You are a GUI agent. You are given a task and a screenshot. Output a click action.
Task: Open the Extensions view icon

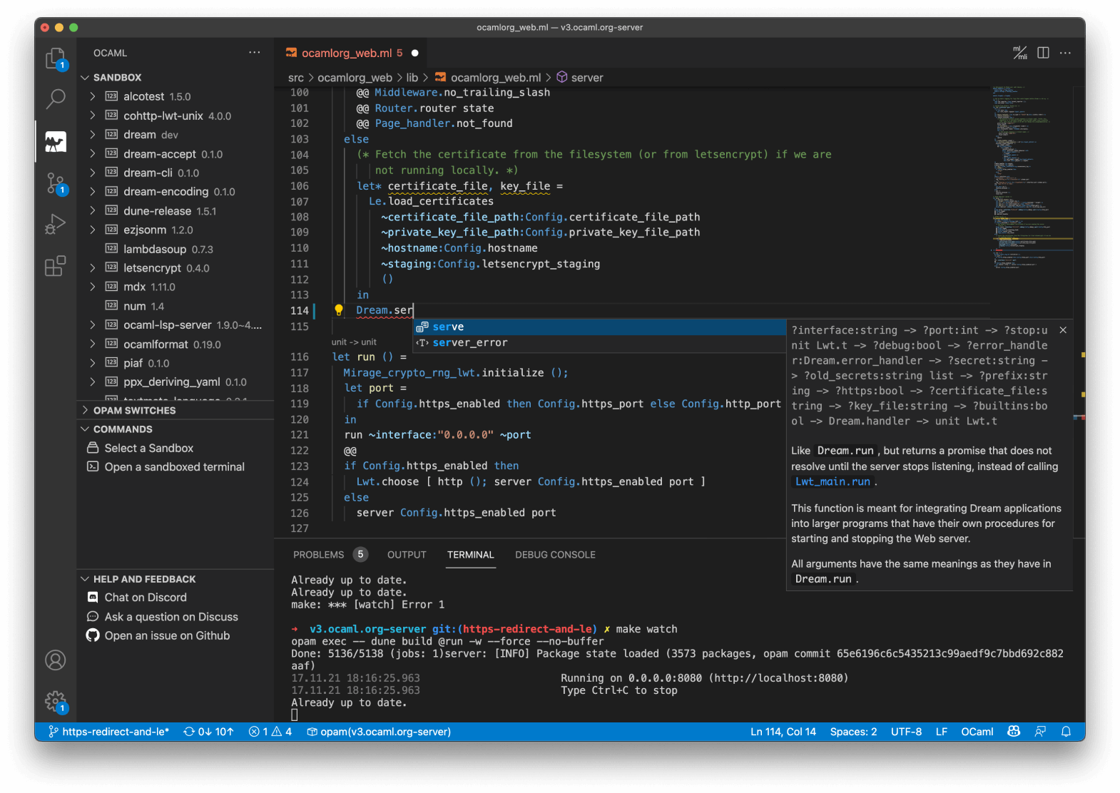(56, 266)
